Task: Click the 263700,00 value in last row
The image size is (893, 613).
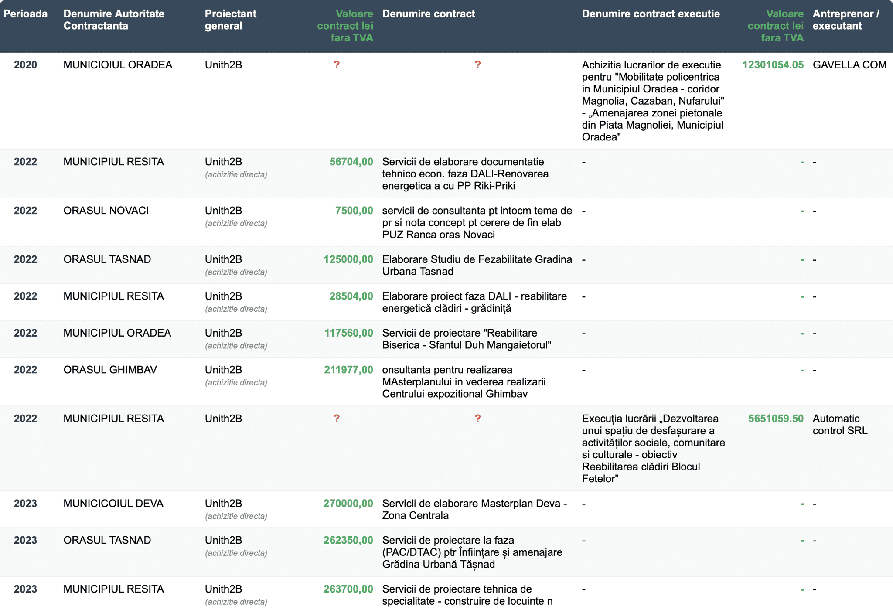Action: [348, 589]
